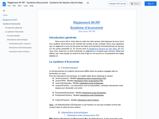The width and height of the screenshot is (159, 119).
Task: Click the Outline label in the sidebar
Action: 5,15
